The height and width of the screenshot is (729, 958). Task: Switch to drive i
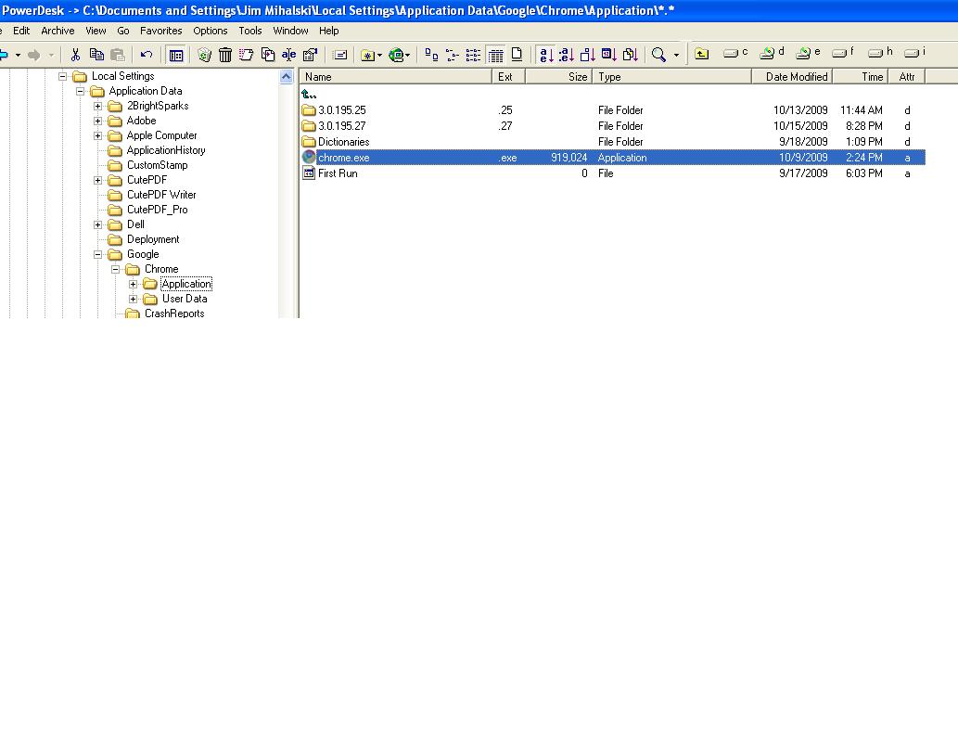tap(915, 53)
